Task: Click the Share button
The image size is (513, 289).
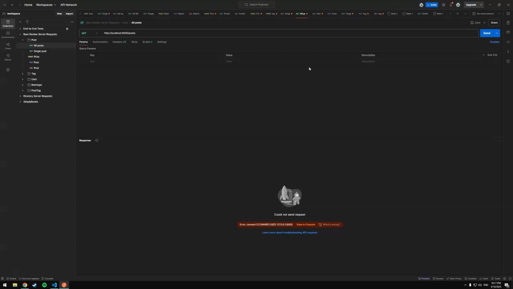Action: (494, 22)
